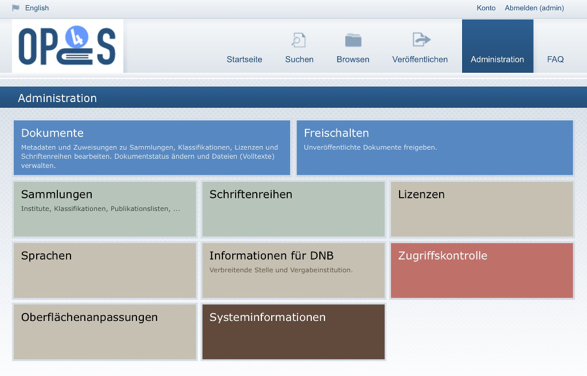
Task: Open the Lizenzen tile
Action: [482, 209]
